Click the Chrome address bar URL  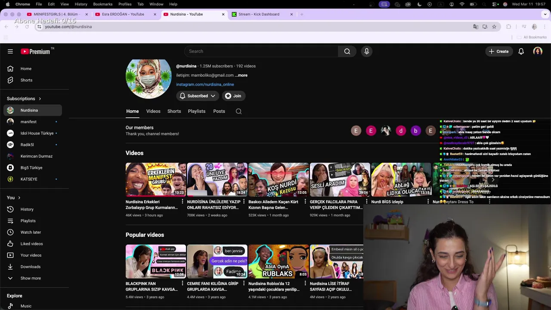pyautogui.click(x=68, y=27)
